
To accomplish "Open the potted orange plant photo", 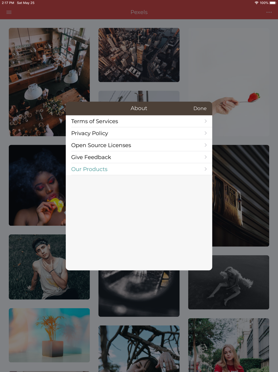I will coord(49,335).
